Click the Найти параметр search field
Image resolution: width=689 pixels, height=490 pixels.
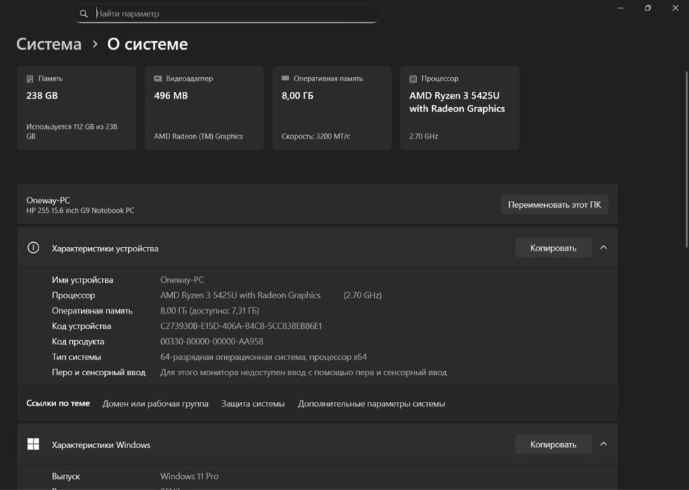[226, 13]
